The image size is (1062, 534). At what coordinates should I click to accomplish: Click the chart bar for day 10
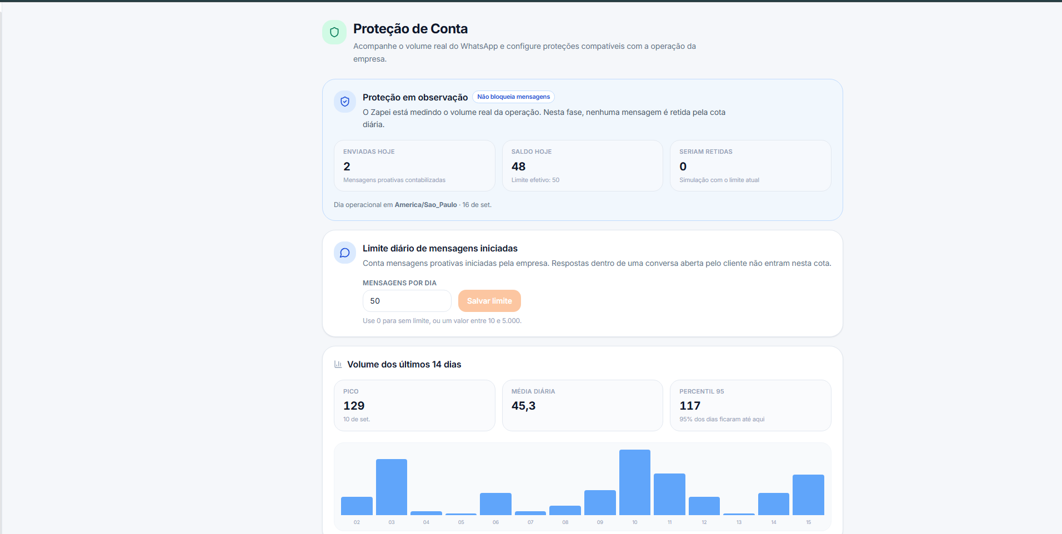click(x=635, y=482)
